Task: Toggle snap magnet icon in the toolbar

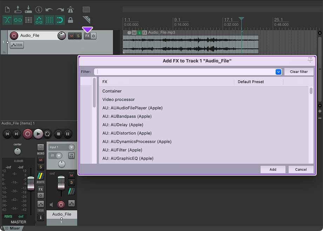Action: pyautogui.click(x=60, y=20)
